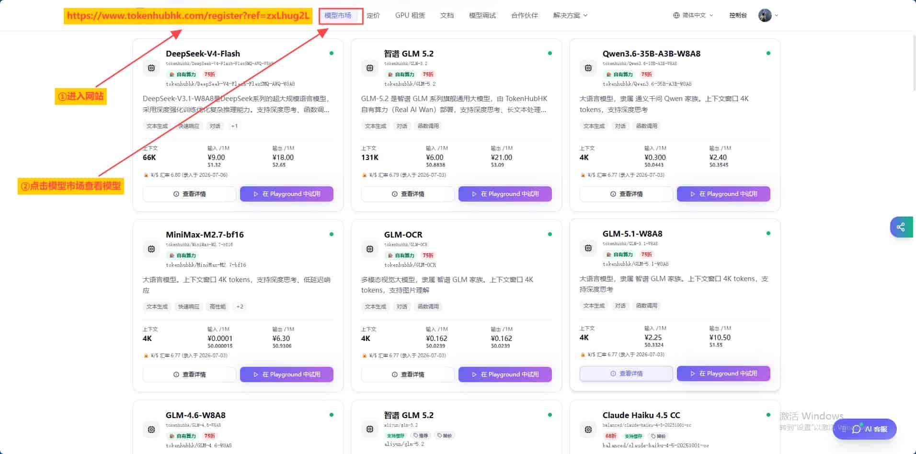
Task: Click the 自有算力 badge on MiniMax-M2.7-bf16
Action: [x=183, y=255]
